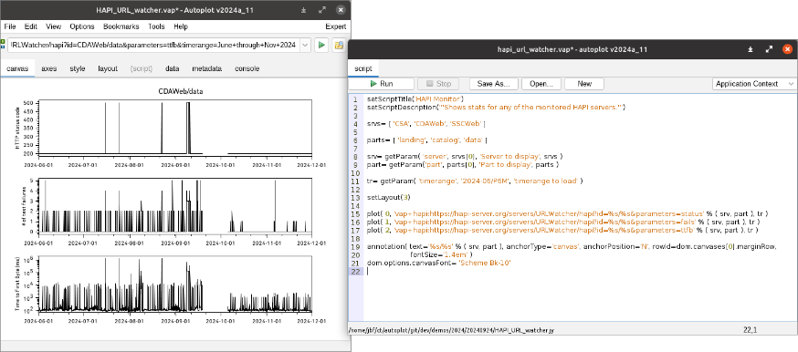Open the File menu
This screenshot has width=798, height=352.
(x=10, y=26)
